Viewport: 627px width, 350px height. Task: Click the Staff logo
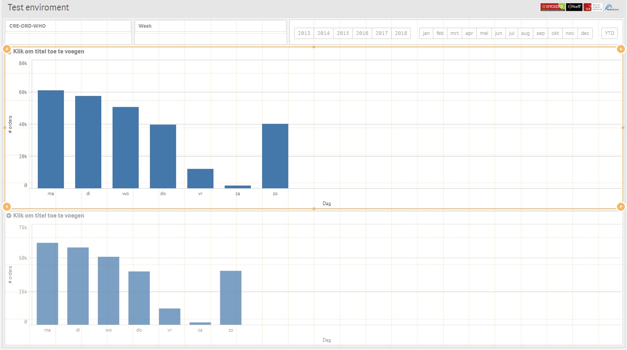[x=574, y=7]
